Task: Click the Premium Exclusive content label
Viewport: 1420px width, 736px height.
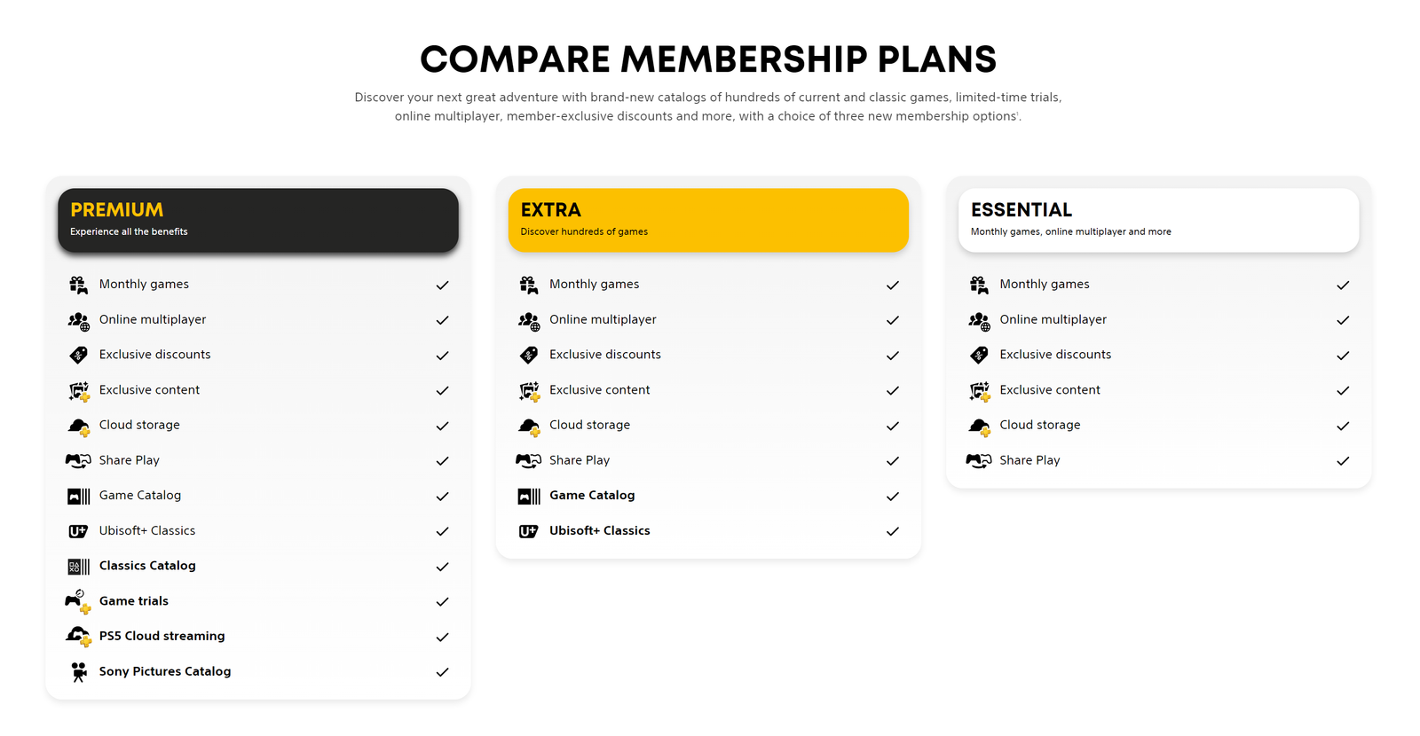Action: coord(149,389)
